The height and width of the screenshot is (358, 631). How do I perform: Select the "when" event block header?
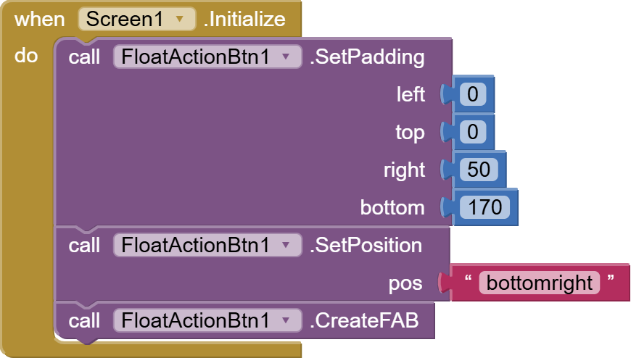pos(40,20)
